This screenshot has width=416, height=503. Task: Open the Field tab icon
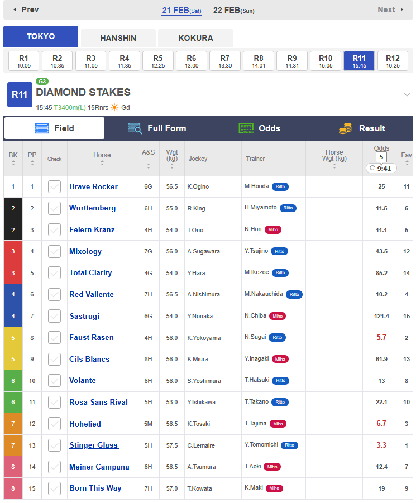click(42, 128)
